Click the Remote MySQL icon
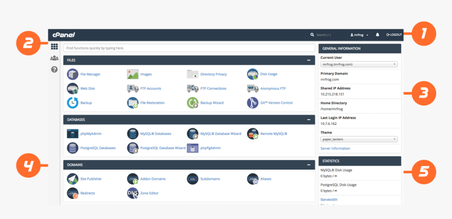This screenshot has width=452, height=219. 252,134
